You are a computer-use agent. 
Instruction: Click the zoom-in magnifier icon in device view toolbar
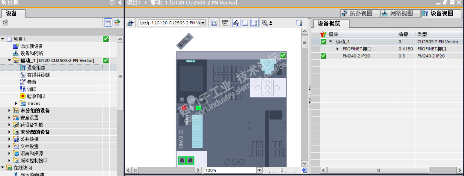point(265,23)
